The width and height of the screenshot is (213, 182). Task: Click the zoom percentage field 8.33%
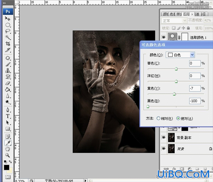pyautogui.click(x=21, y=181)
